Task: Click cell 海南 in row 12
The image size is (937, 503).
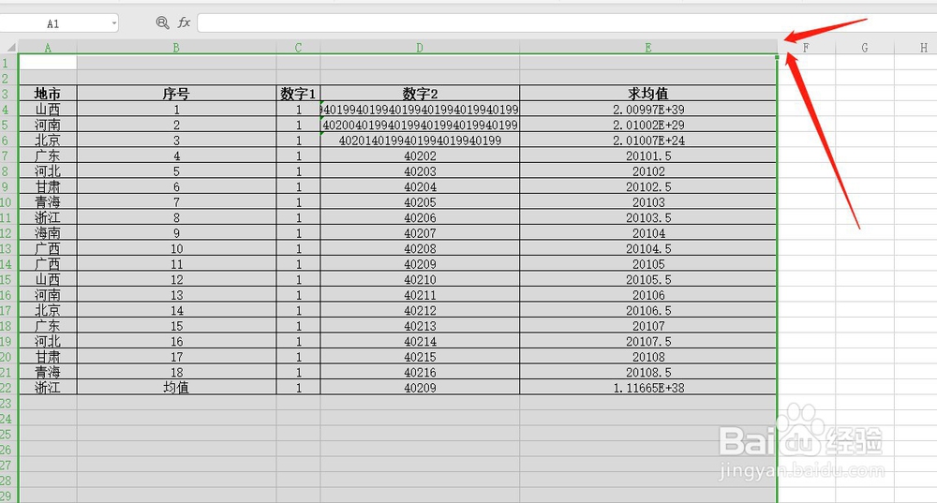Action: click(x=48, y=233)
